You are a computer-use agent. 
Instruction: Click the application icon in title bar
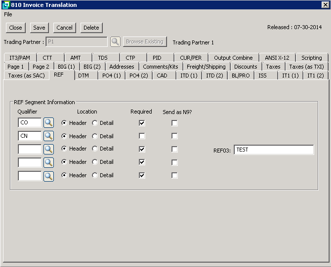(5, 5)
